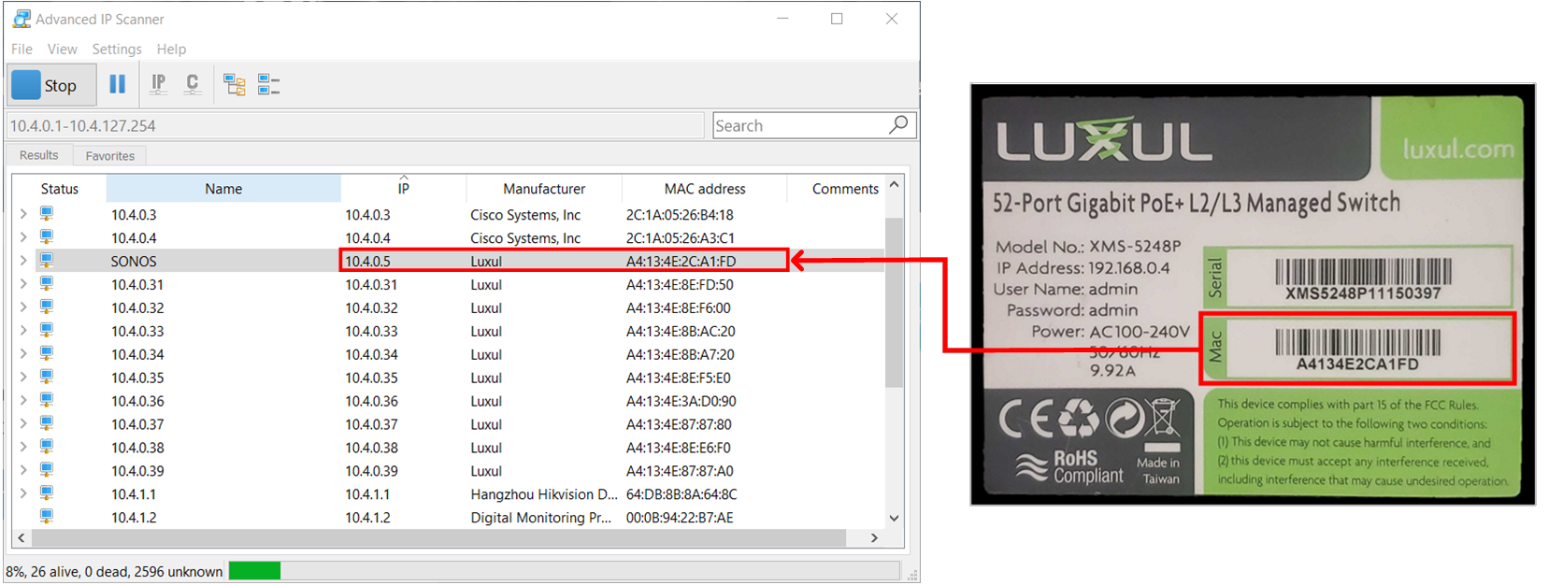Sort by Name column header
The width and height of the screenshot is (1563, 585).
point(223,189)
